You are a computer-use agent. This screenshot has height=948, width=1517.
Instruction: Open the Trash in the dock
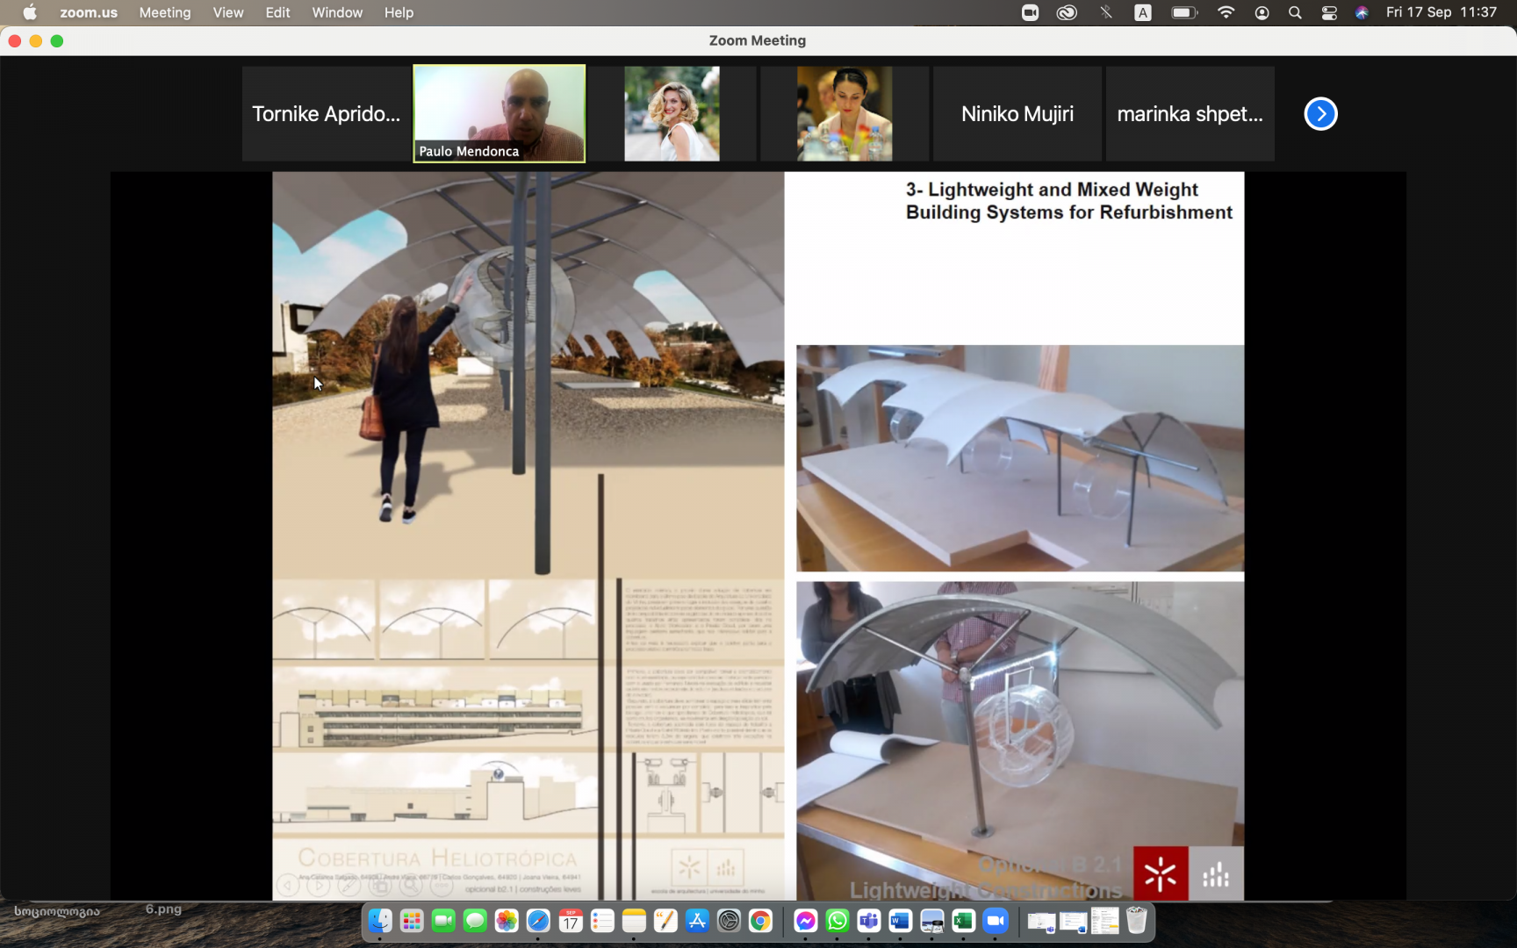pyautogui.click(x=1137, y=921)
